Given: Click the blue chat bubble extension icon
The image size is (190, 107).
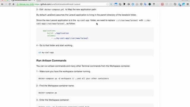Looking at the screenshot, I should pyautogui.click(x=183, y=4).
